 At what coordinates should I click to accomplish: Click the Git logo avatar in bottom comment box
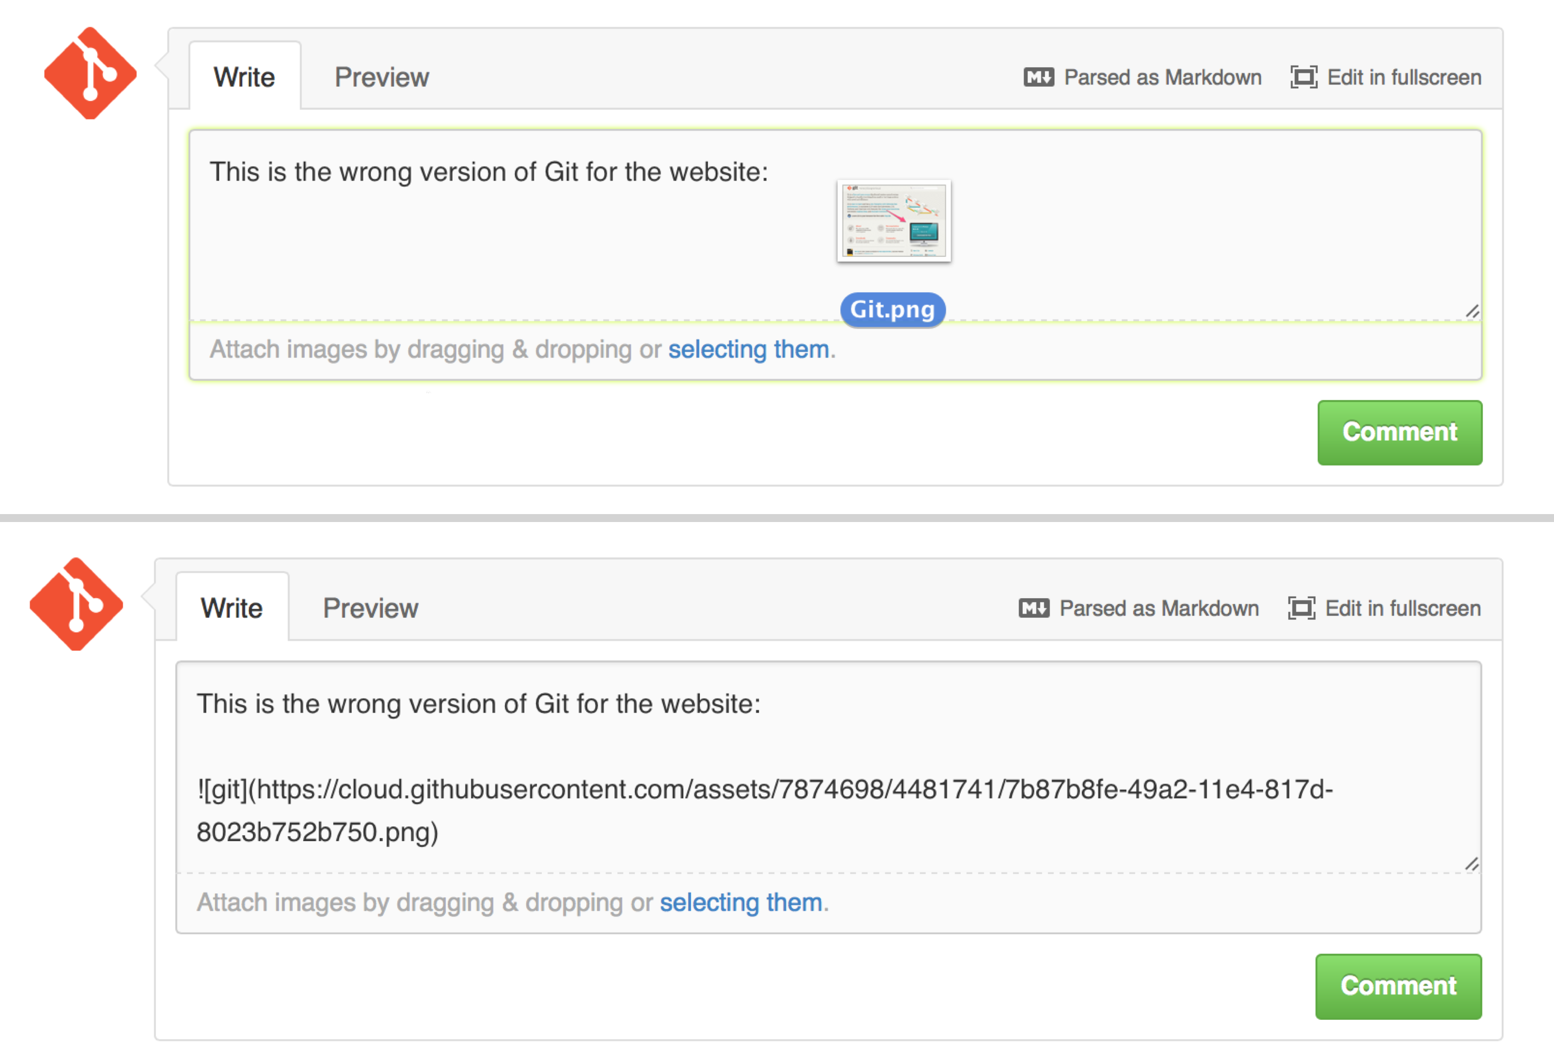76,604
